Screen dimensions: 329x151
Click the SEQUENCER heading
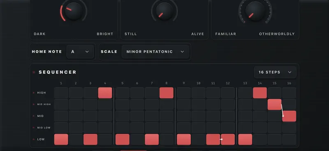click(x=58, y=72)
